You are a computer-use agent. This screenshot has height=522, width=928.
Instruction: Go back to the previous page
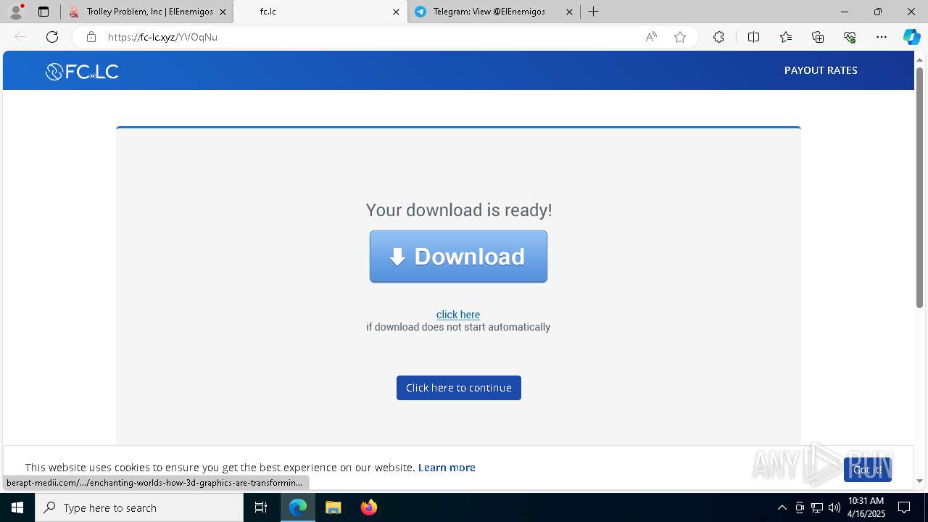click(x=20, y=37)
